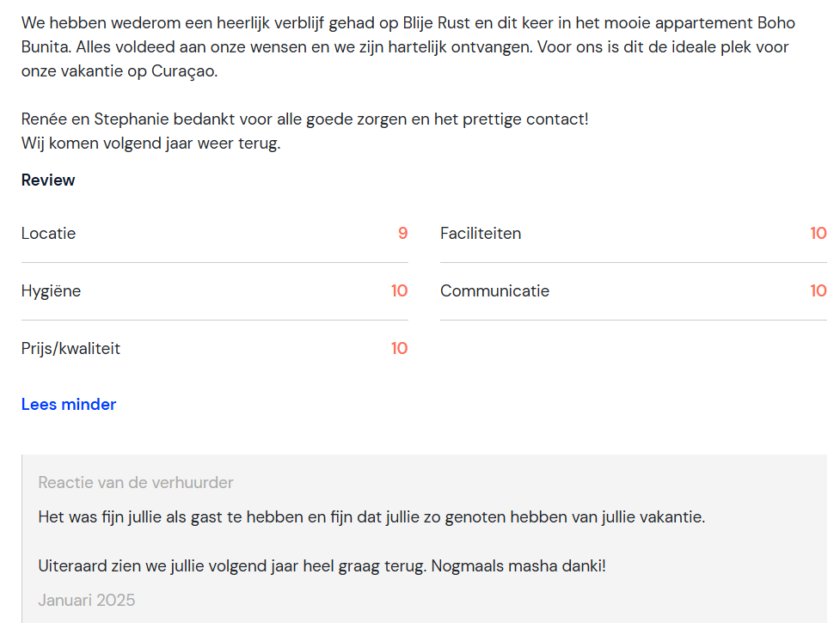Click the Prijs/kwaliteit rating label
840x623 pixels.
pyautogui.click(x=71, y=348)
